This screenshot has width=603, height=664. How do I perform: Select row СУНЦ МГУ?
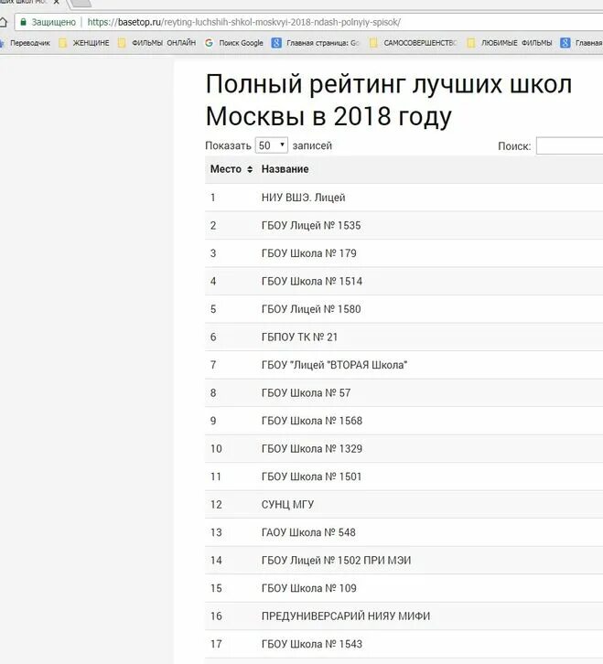click(x=404, y=505)
